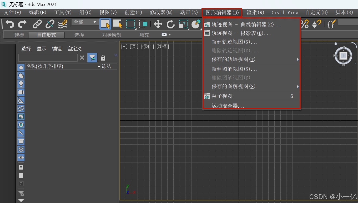
Task: Open the 文件(F) menu
Action: click(x=12, y=12)
